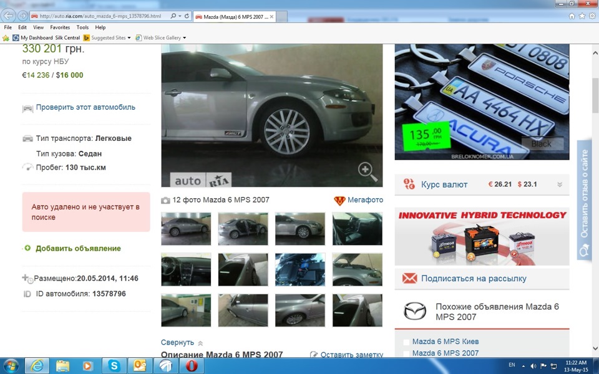The width and height of the screenshot is (599, 374).
Task: Open Outlook from the taskbar
Action: [x=139, y=366]
